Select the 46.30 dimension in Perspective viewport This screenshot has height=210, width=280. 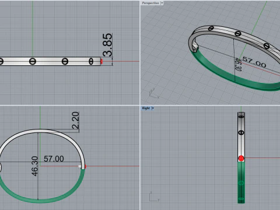point(238,64)
